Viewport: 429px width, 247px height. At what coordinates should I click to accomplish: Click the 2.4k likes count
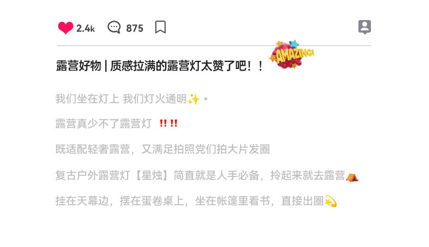click(x=85, y=28)
